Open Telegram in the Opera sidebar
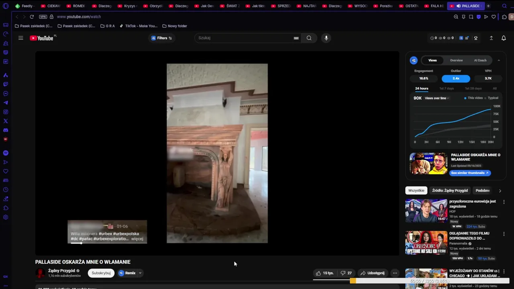Viewport: 514px width, 289px height. click(6, 103)
